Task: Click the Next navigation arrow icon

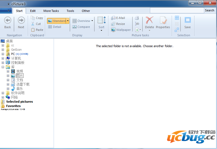Action: tap(21, 20)
